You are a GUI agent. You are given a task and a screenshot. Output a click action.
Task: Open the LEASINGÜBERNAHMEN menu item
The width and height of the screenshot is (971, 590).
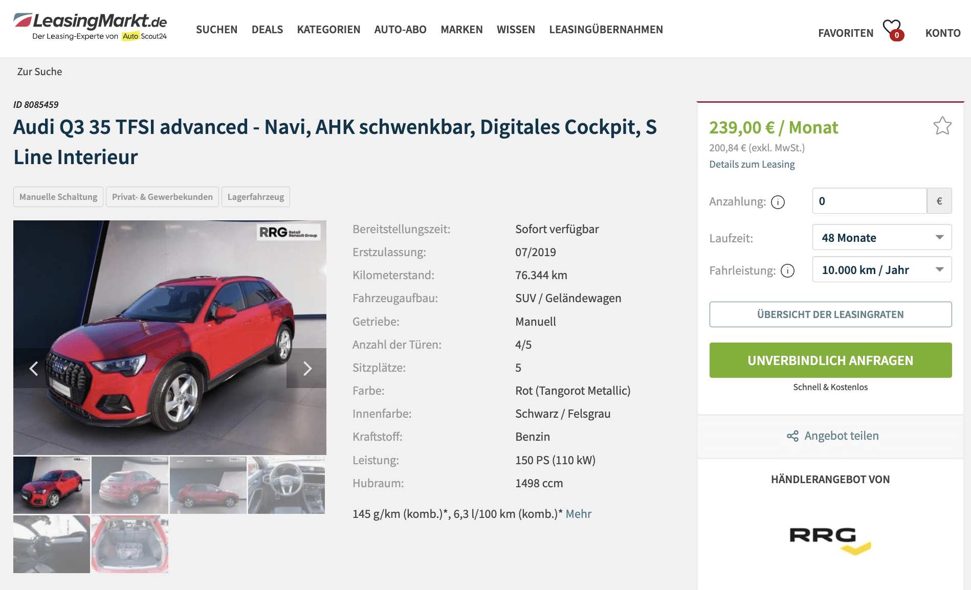(x=606, y=30)
